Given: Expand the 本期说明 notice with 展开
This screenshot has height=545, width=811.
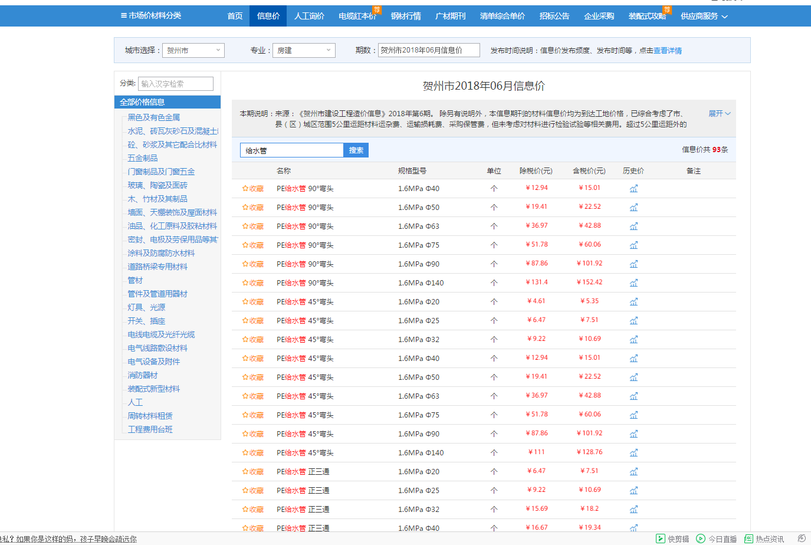Looking at the screenshot, I should 720,114.
